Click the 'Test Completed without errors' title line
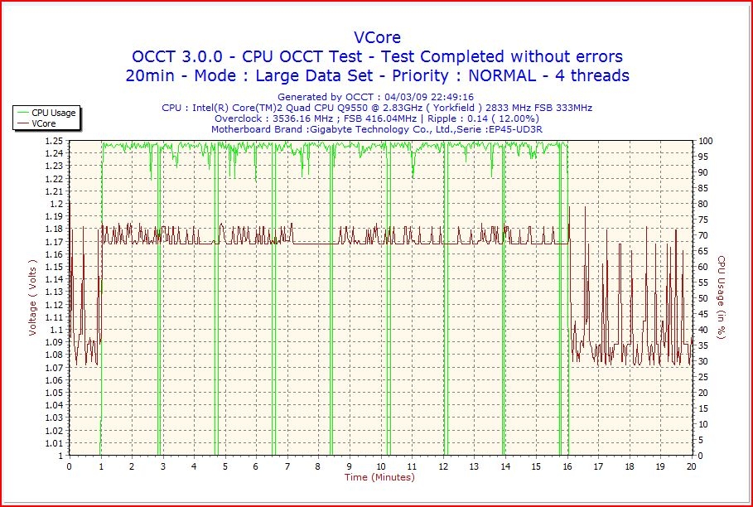The width and height of the screenshot is (753, 507). coord(377,56)
